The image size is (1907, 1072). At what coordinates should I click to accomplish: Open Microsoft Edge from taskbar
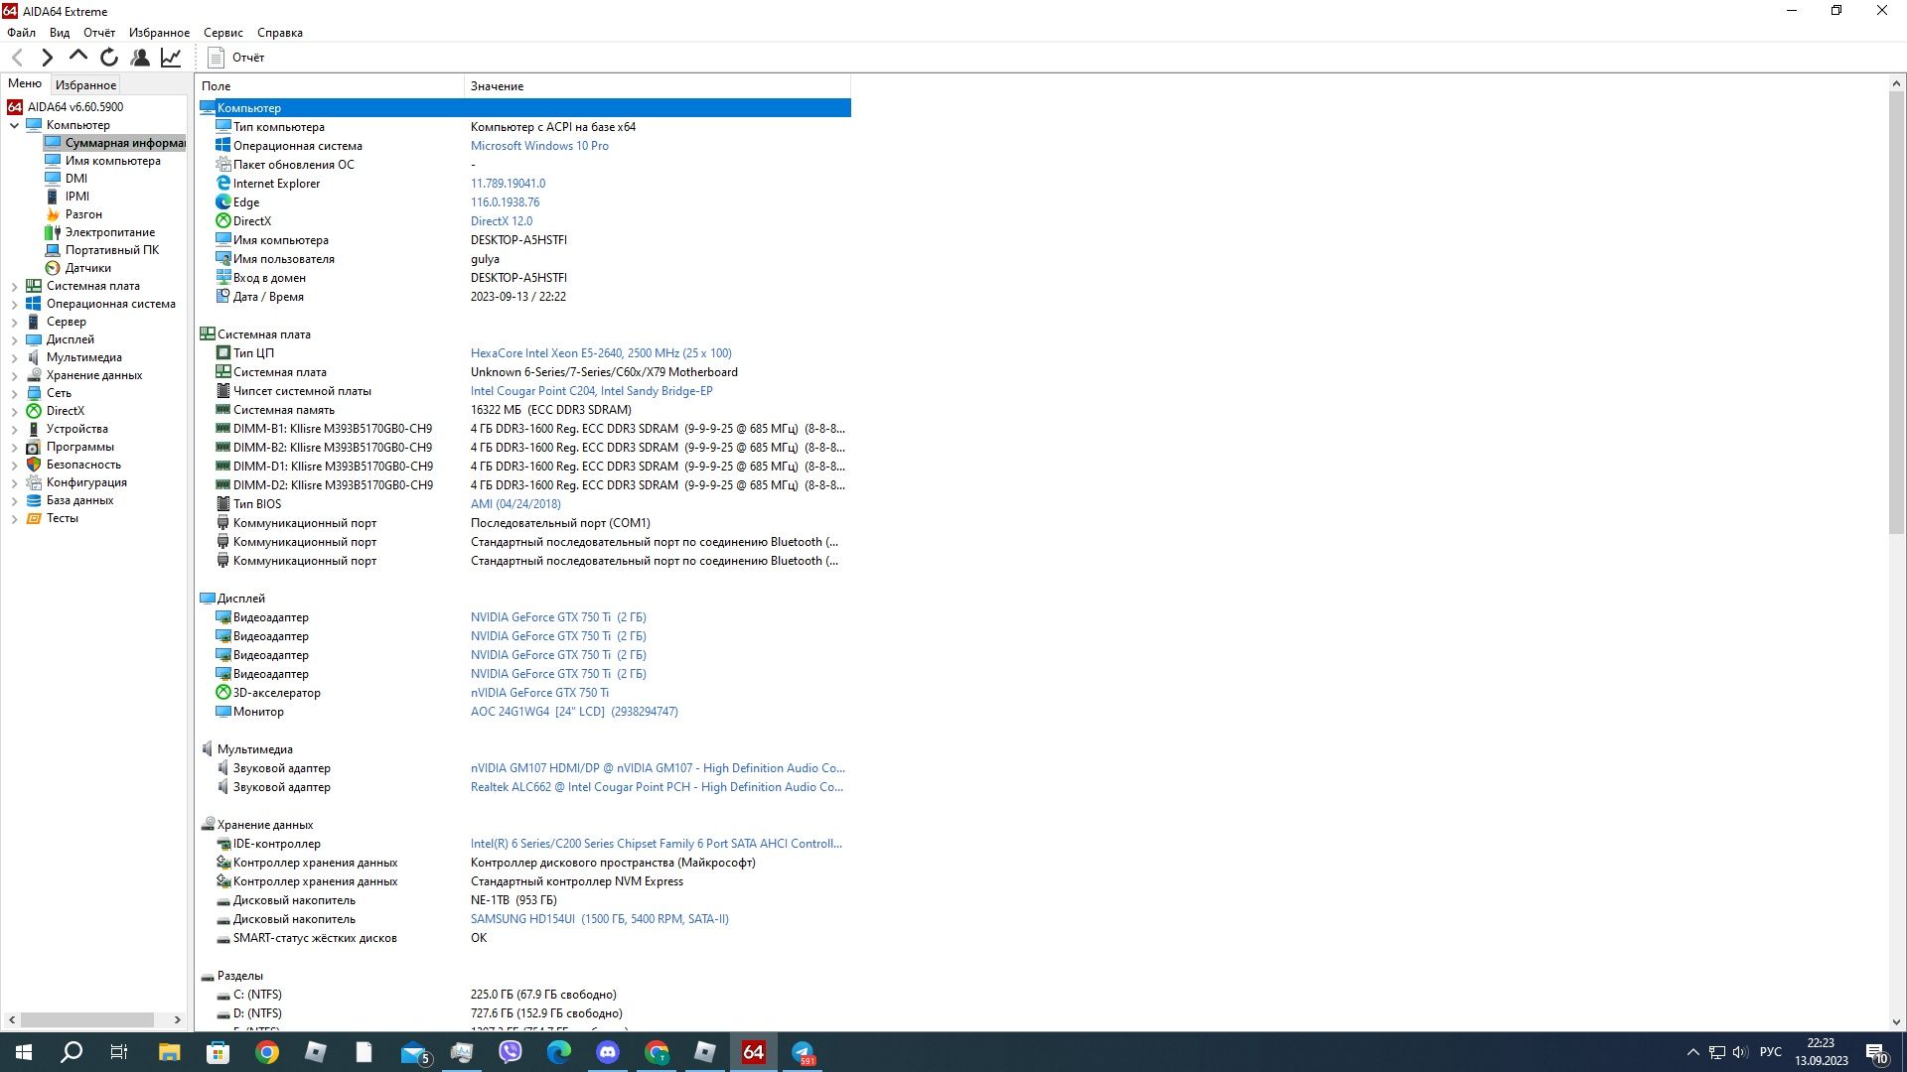coord(559,1052)
